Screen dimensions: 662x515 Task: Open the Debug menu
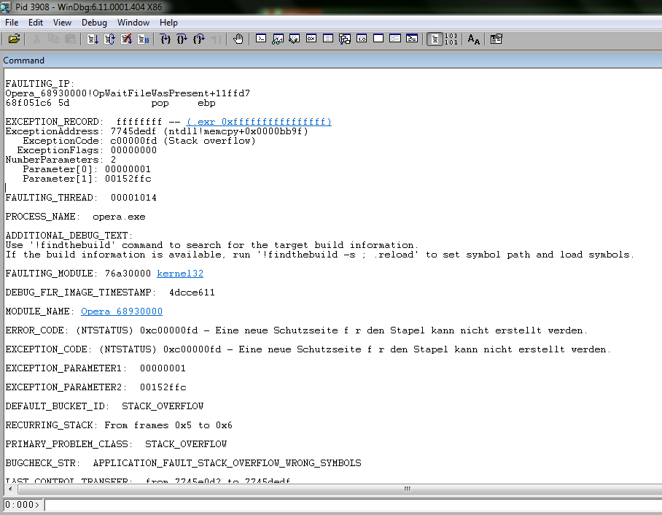(x=94, y=23)
